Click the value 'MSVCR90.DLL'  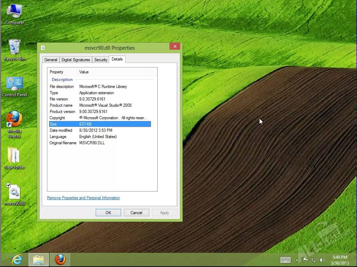[92, 143]
